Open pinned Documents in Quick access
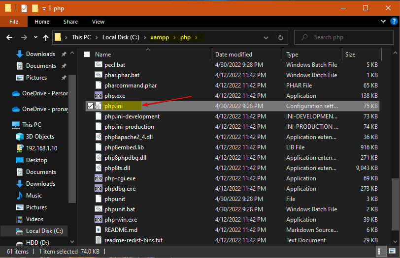The image size is (400, 258). pos(41,66)
